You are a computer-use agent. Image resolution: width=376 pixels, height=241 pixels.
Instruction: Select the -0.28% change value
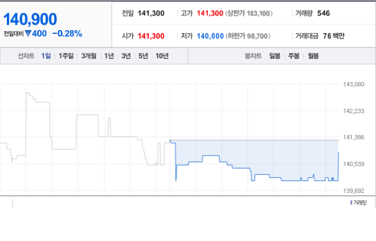click(67, 33)
